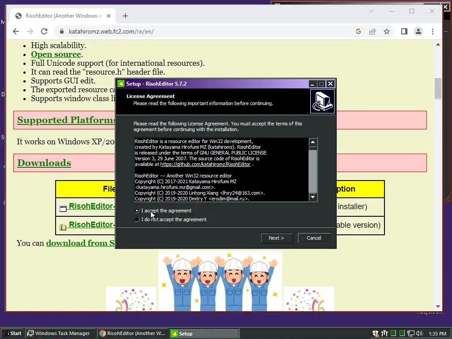
Task: Click the Setup title bar app icon
Action: pyautogui.click(x=121, y=83)
